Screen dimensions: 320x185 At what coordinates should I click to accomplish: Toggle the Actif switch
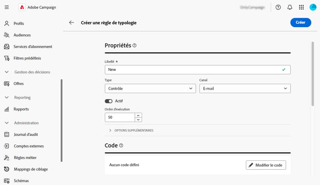108,101
